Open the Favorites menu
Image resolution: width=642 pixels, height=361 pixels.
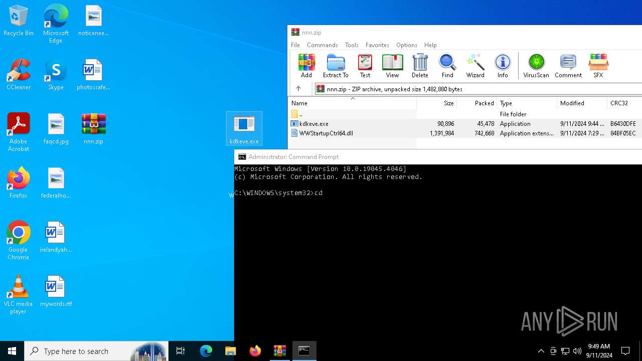pos(377,45)
